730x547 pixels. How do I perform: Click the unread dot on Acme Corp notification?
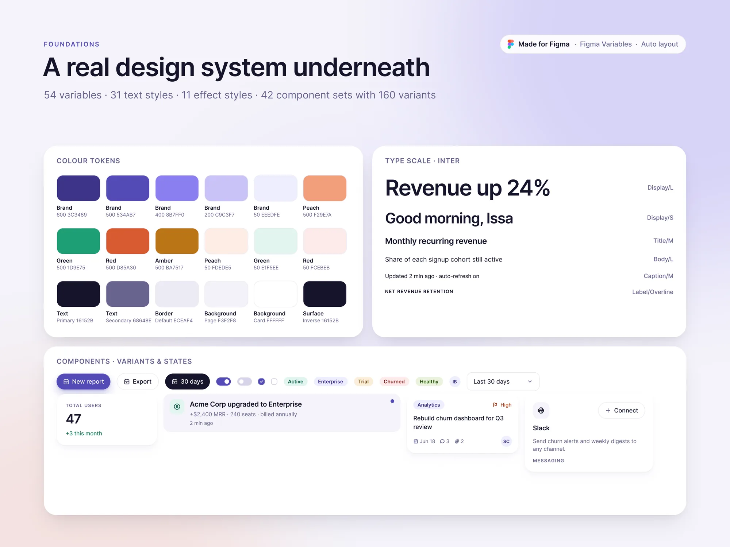[x=392, y=401]
